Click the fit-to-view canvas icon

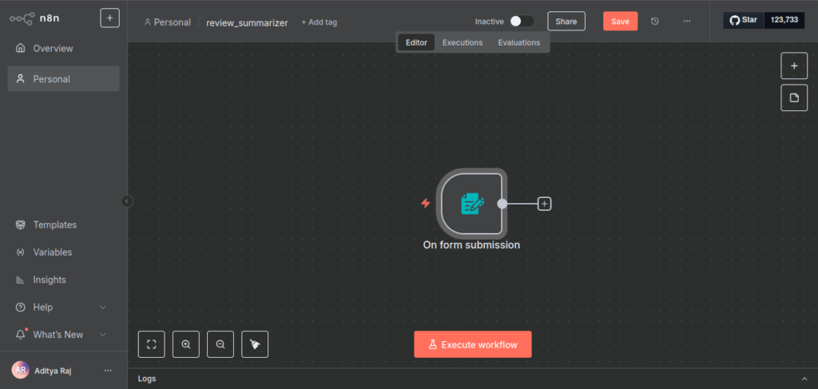(x=151, y=344)
